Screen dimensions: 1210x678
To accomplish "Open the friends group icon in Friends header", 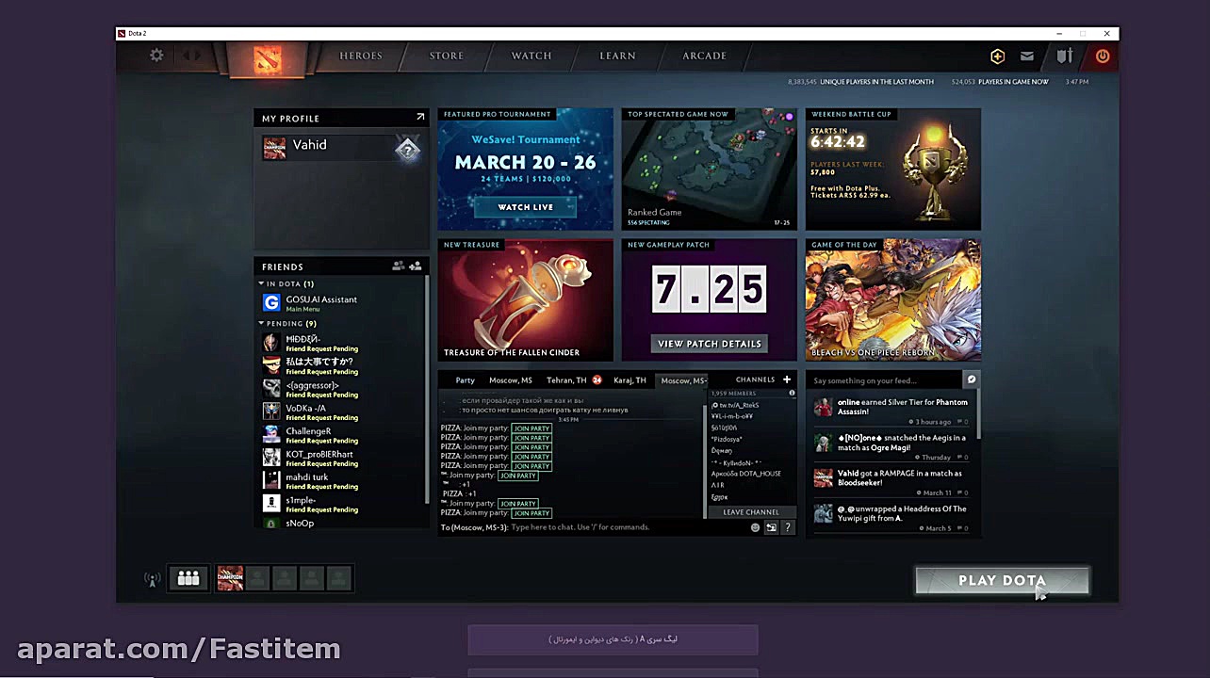I will pos(398,266).
